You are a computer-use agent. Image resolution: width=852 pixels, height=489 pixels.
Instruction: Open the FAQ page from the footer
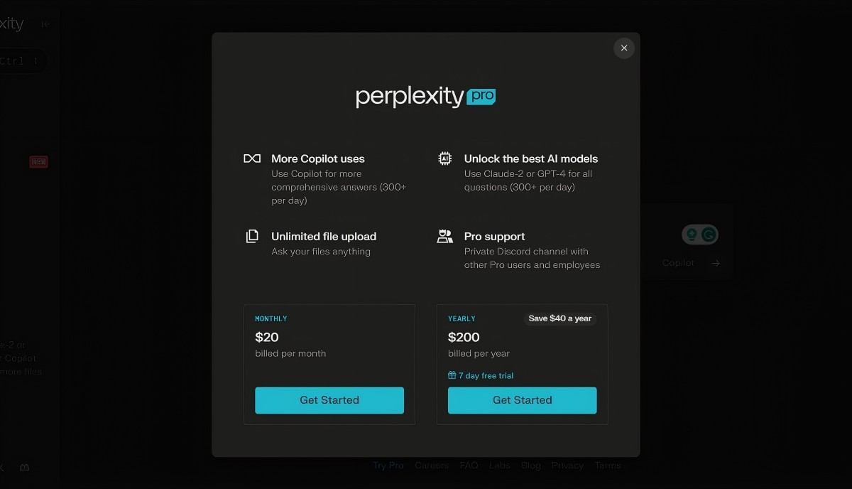tap(469, 466)
